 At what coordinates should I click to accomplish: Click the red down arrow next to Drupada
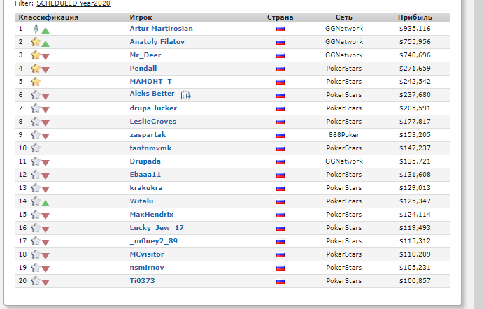coord(45,163)
